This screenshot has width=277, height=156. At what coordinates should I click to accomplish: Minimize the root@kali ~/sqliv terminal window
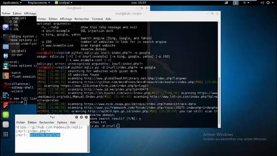pyautogui.click(x=208, y=13)
